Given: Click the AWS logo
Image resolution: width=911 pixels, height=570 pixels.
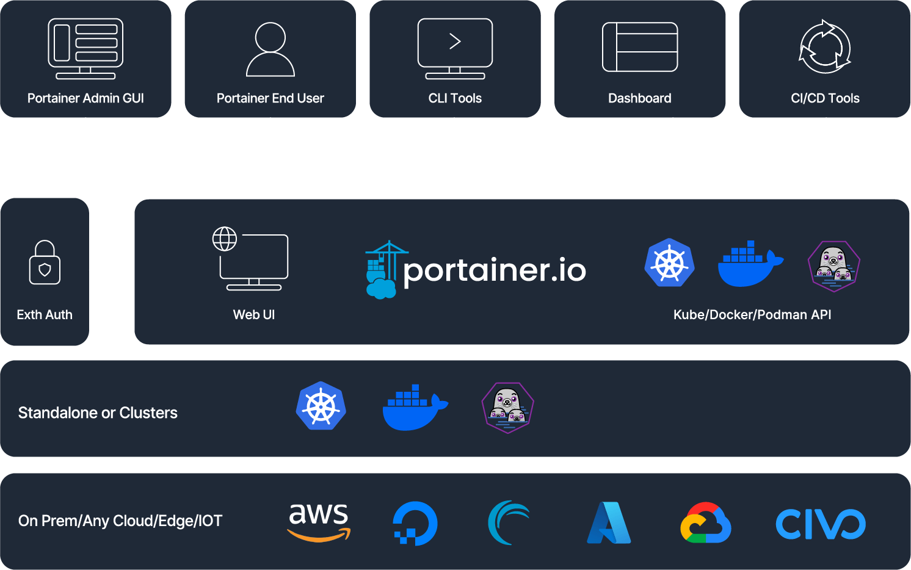Looking at the screenshot, I should (319, 522).
